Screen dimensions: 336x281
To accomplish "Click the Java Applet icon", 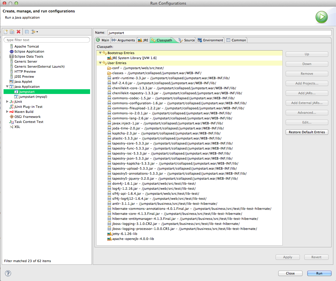I will pyautogui.click(x=12, y=82).
